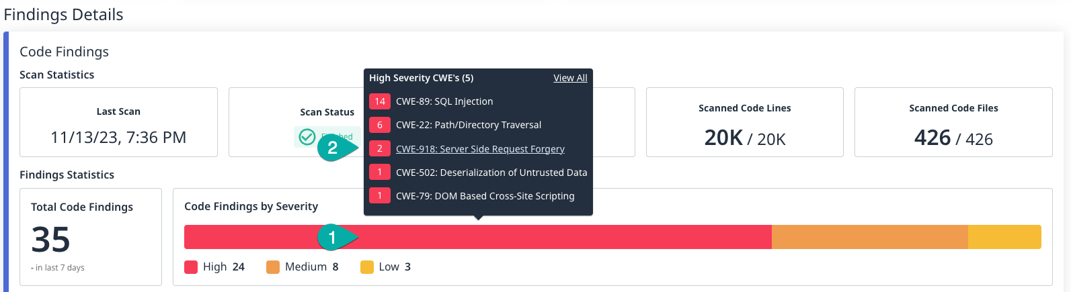Click the Low legend yellow swatch
Viewport: 1071px width, 292px height.
(x=367, y=267)
